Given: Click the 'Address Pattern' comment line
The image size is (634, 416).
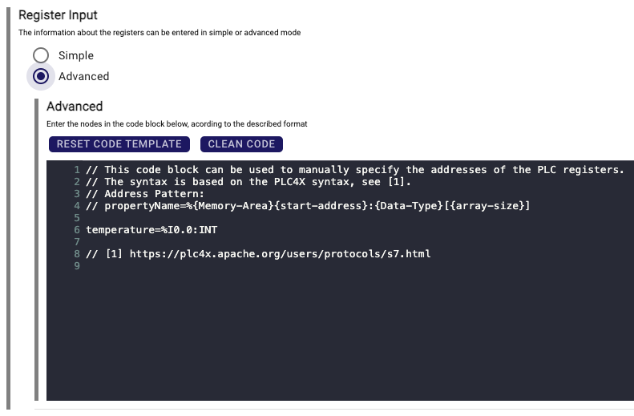Looking at the screenshot, I should coord(144,194).
